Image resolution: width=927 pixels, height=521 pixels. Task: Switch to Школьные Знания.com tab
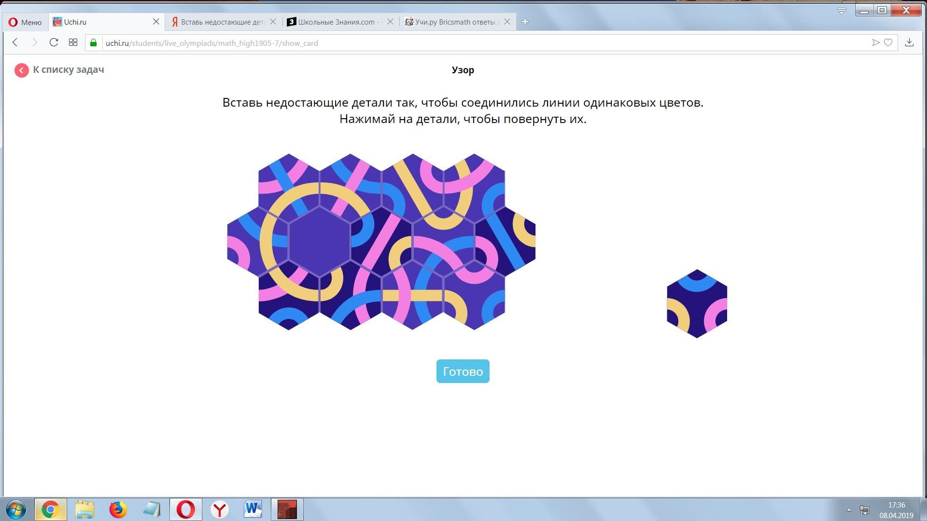336,22
